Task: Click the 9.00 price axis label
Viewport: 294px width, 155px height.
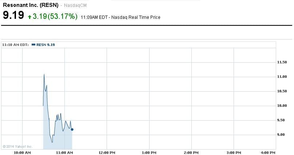Action: pos(282,135)
